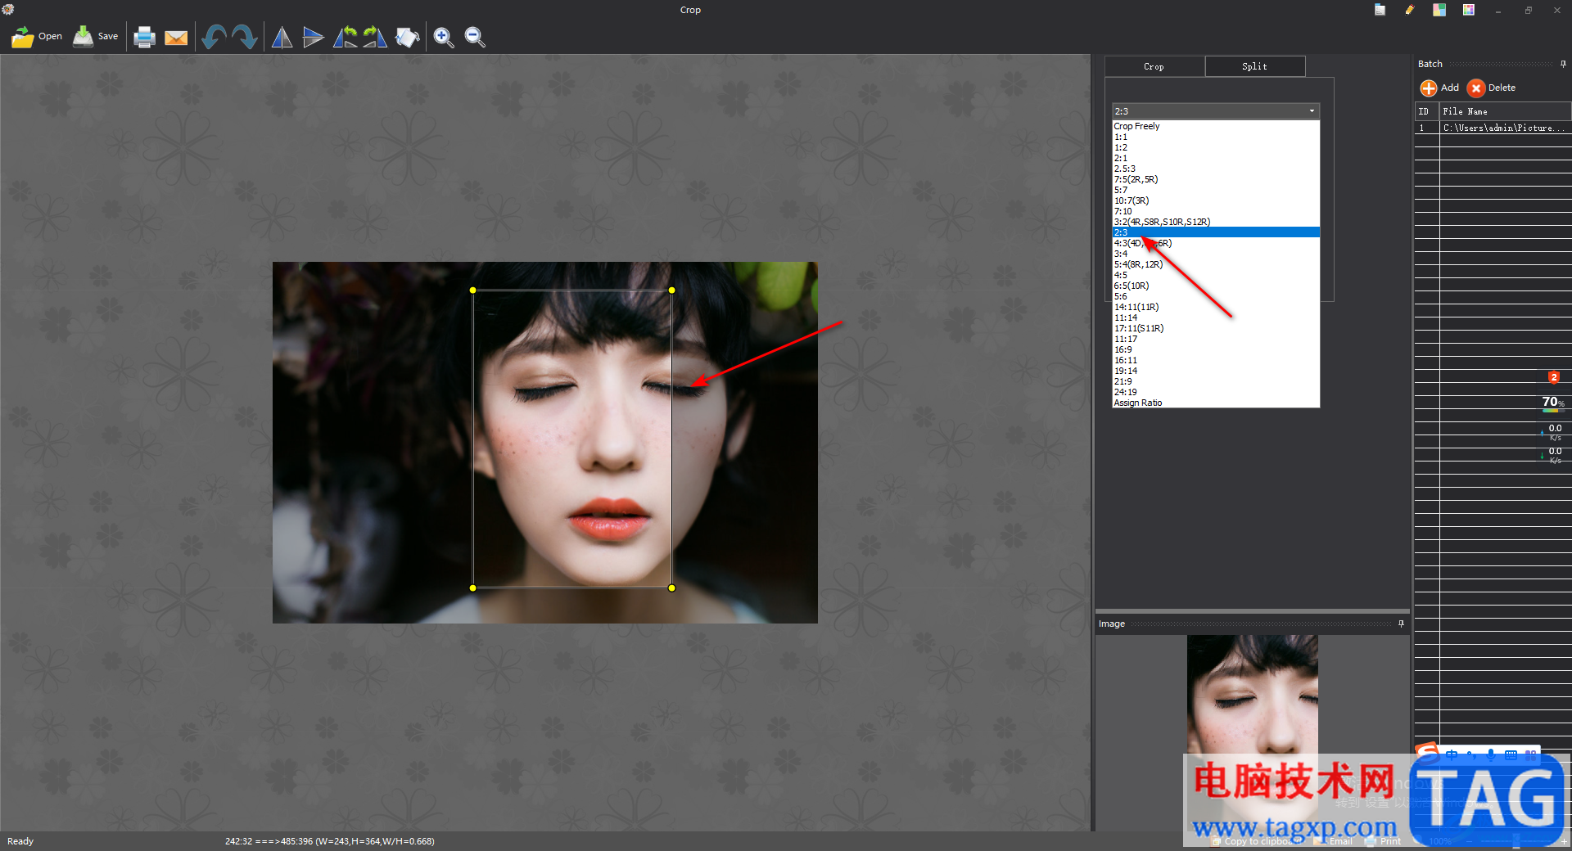1572x851 pixels.
Task: Select the 1:2 ratio option
Action: pyautogui.click(x=1216, y=147)
